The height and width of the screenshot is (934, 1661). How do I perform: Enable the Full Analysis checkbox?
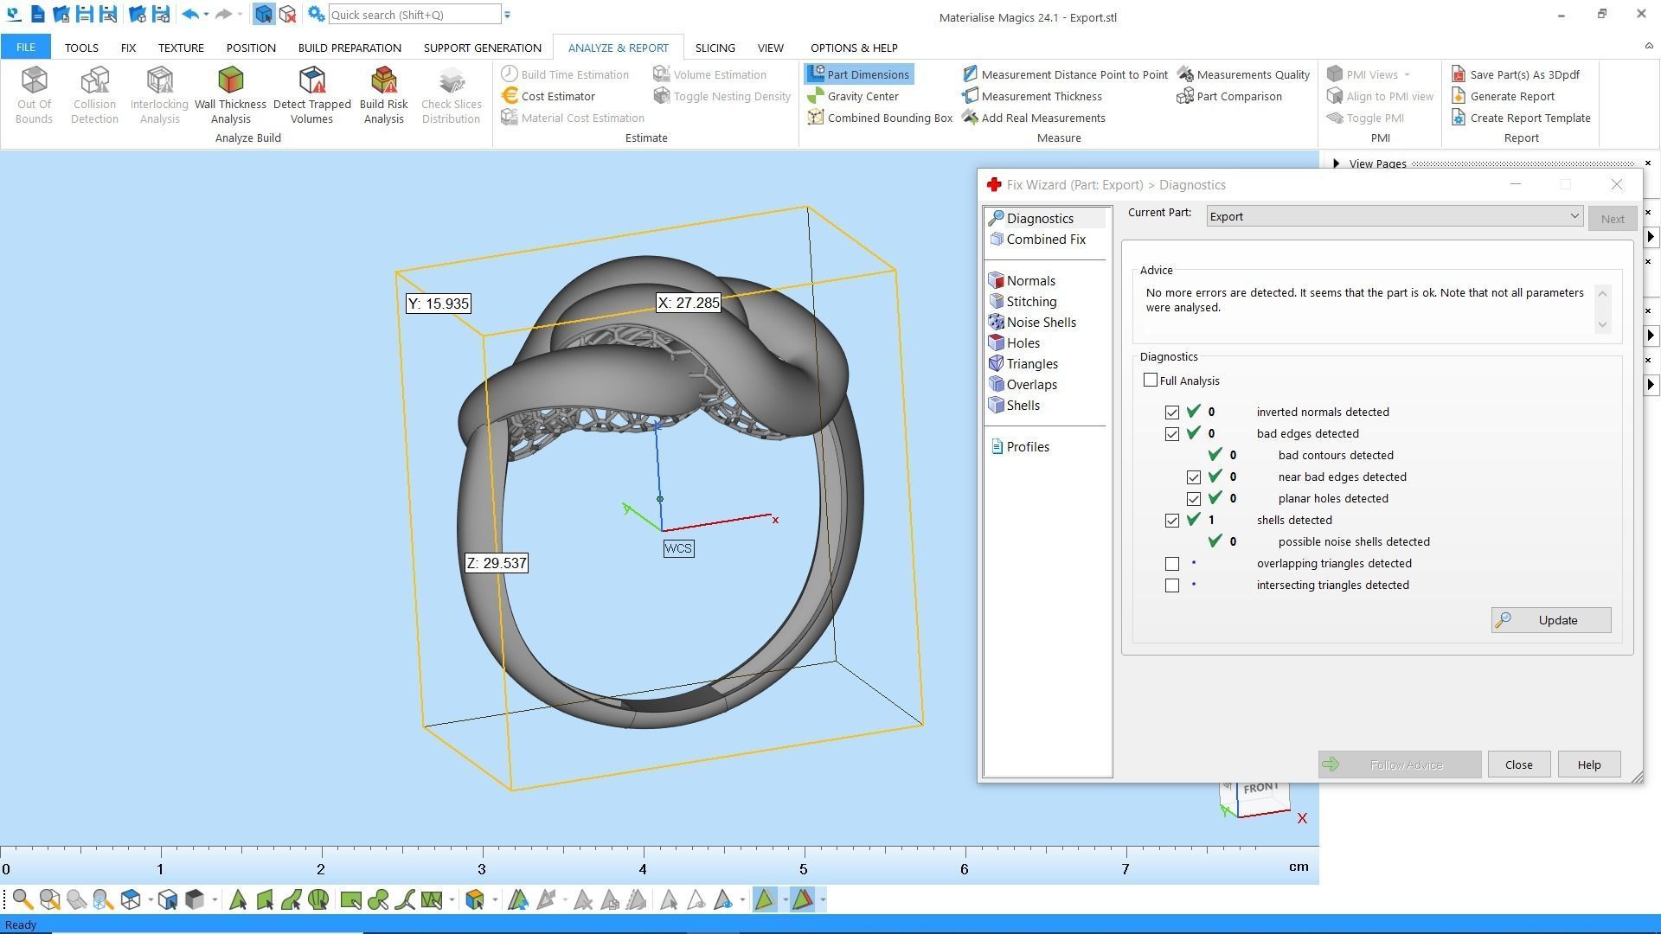(1151, 381)
